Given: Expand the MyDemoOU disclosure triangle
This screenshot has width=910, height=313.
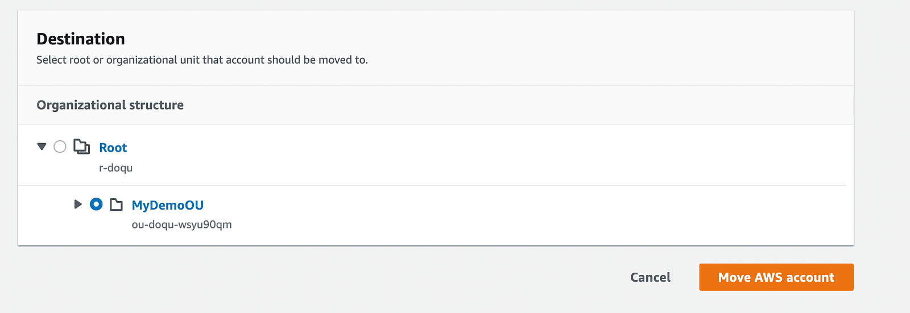Looking at the screenshot, I should 78,204.
